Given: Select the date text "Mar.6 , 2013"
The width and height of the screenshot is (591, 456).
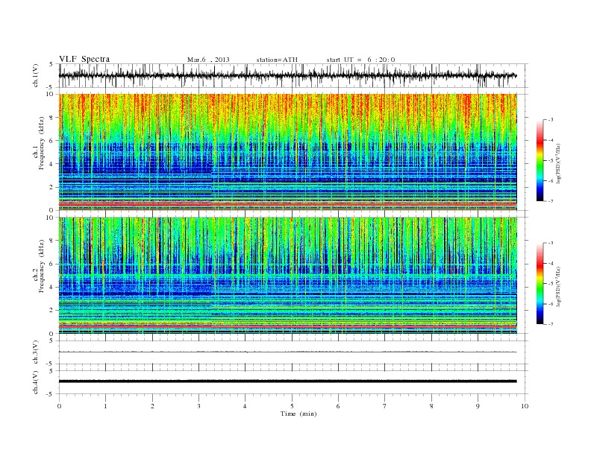Looking at the screenshot, I should point(208,60).
